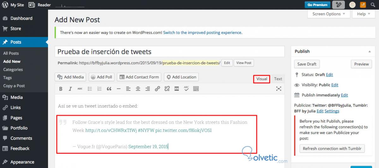Apply blockquote formatting
This screenshot has width=379, height=168.
click(109, 89)
